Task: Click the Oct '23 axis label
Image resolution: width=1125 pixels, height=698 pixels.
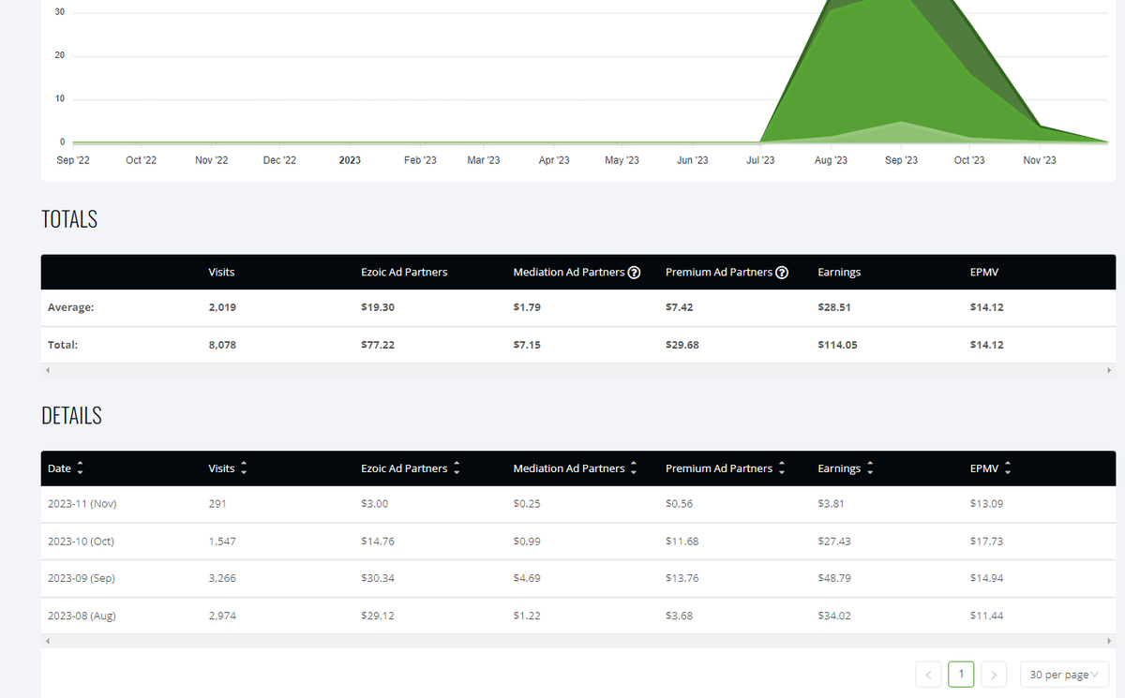Action: tap(968, 159)
